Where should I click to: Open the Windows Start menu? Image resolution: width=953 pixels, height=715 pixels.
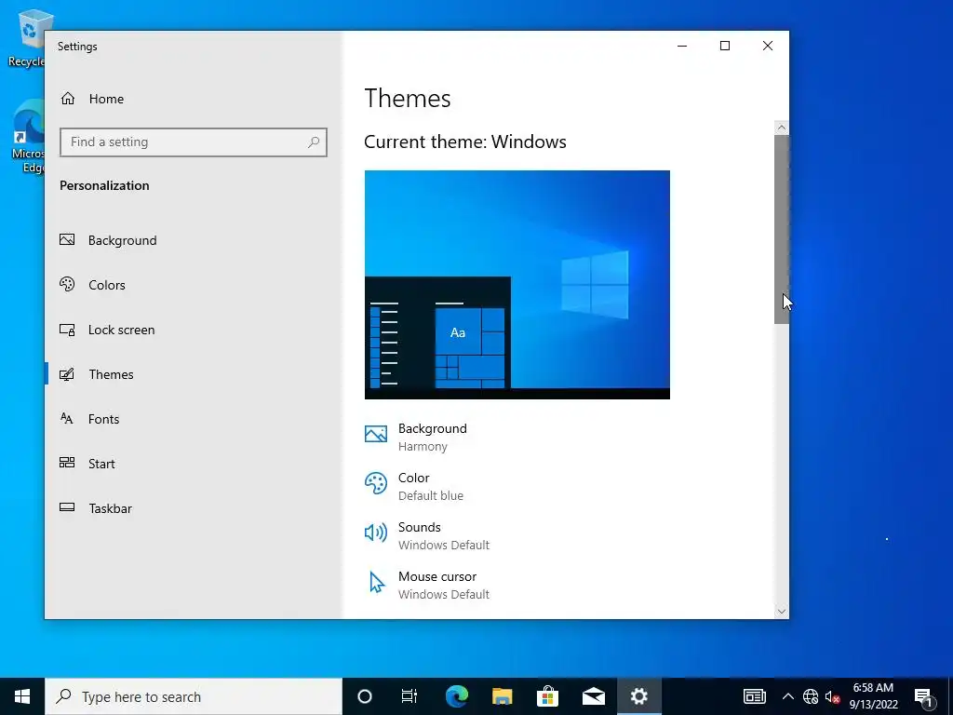(x=22, y=696)
